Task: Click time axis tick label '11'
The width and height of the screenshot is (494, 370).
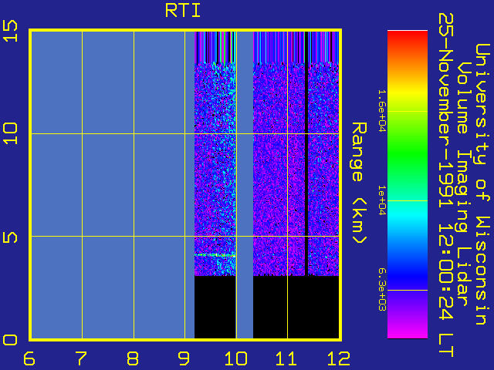Action: pos(286,358)
